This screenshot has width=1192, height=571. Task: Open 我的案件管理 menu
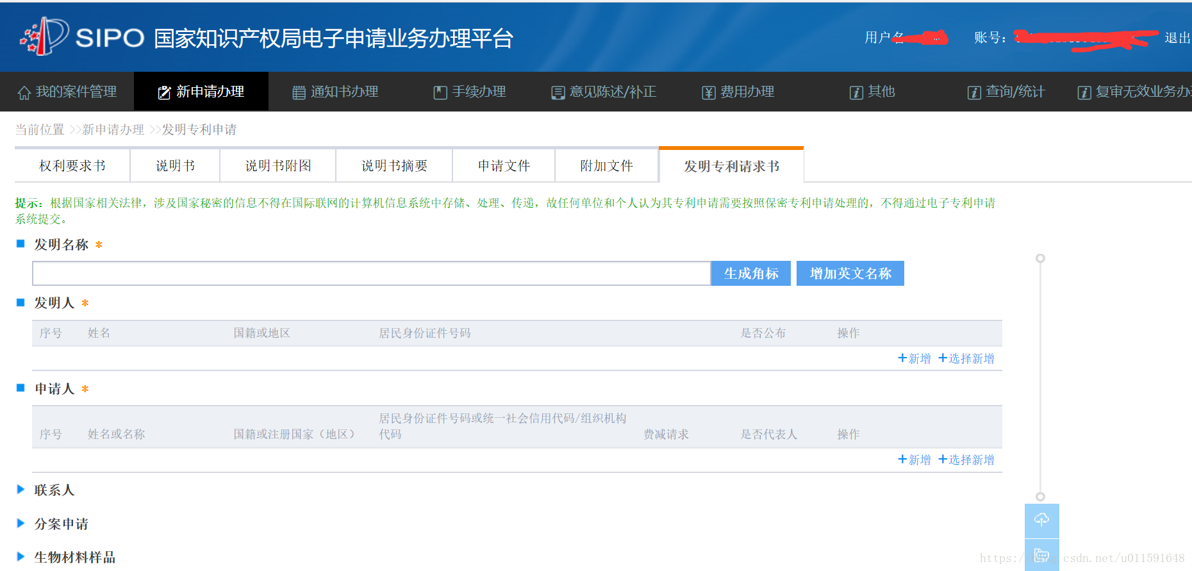[x=67, y=92]
